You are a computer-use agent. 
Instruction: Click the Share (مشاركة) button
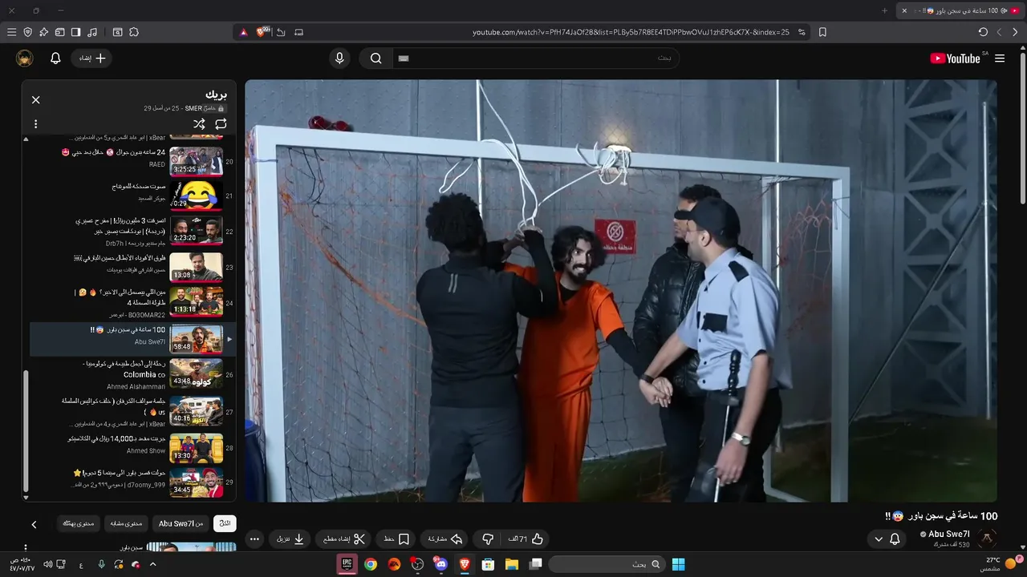(x=445, y=539)
